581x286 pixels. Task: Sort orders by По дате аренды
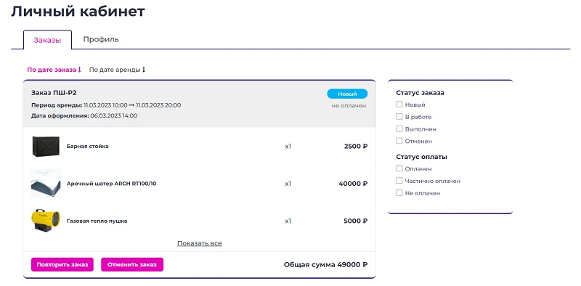117,70
